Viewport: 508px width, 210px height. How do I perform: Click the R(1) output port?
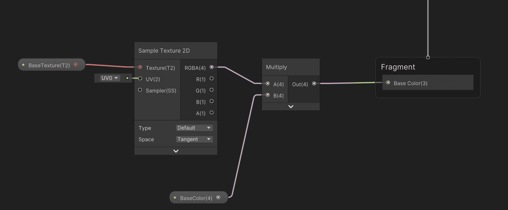click(x=211, y=78)
